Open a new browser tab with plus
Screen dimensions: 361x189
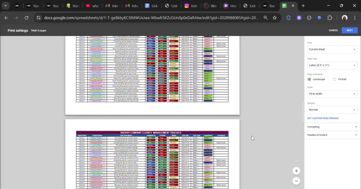point(303,6)
